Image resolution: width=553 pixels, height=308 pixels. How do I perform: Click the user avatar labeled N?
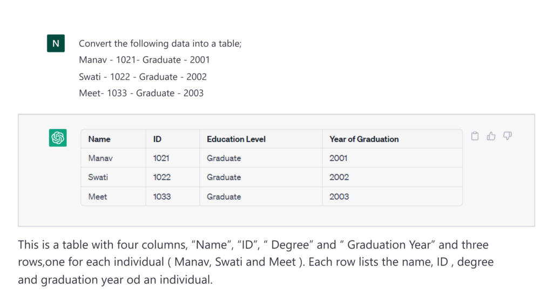[x=56, y=43]
